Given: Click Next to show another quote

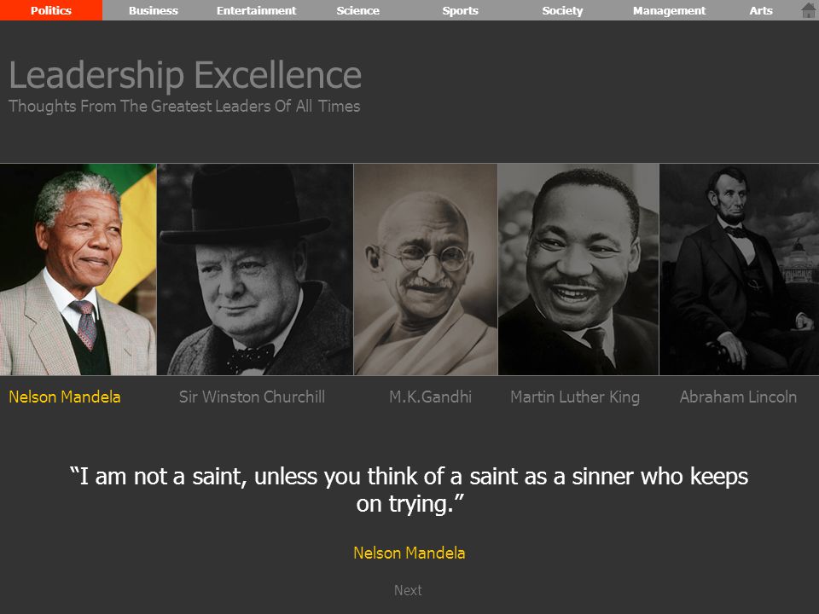Looking at the screenshot, I should tap(408, 590).
